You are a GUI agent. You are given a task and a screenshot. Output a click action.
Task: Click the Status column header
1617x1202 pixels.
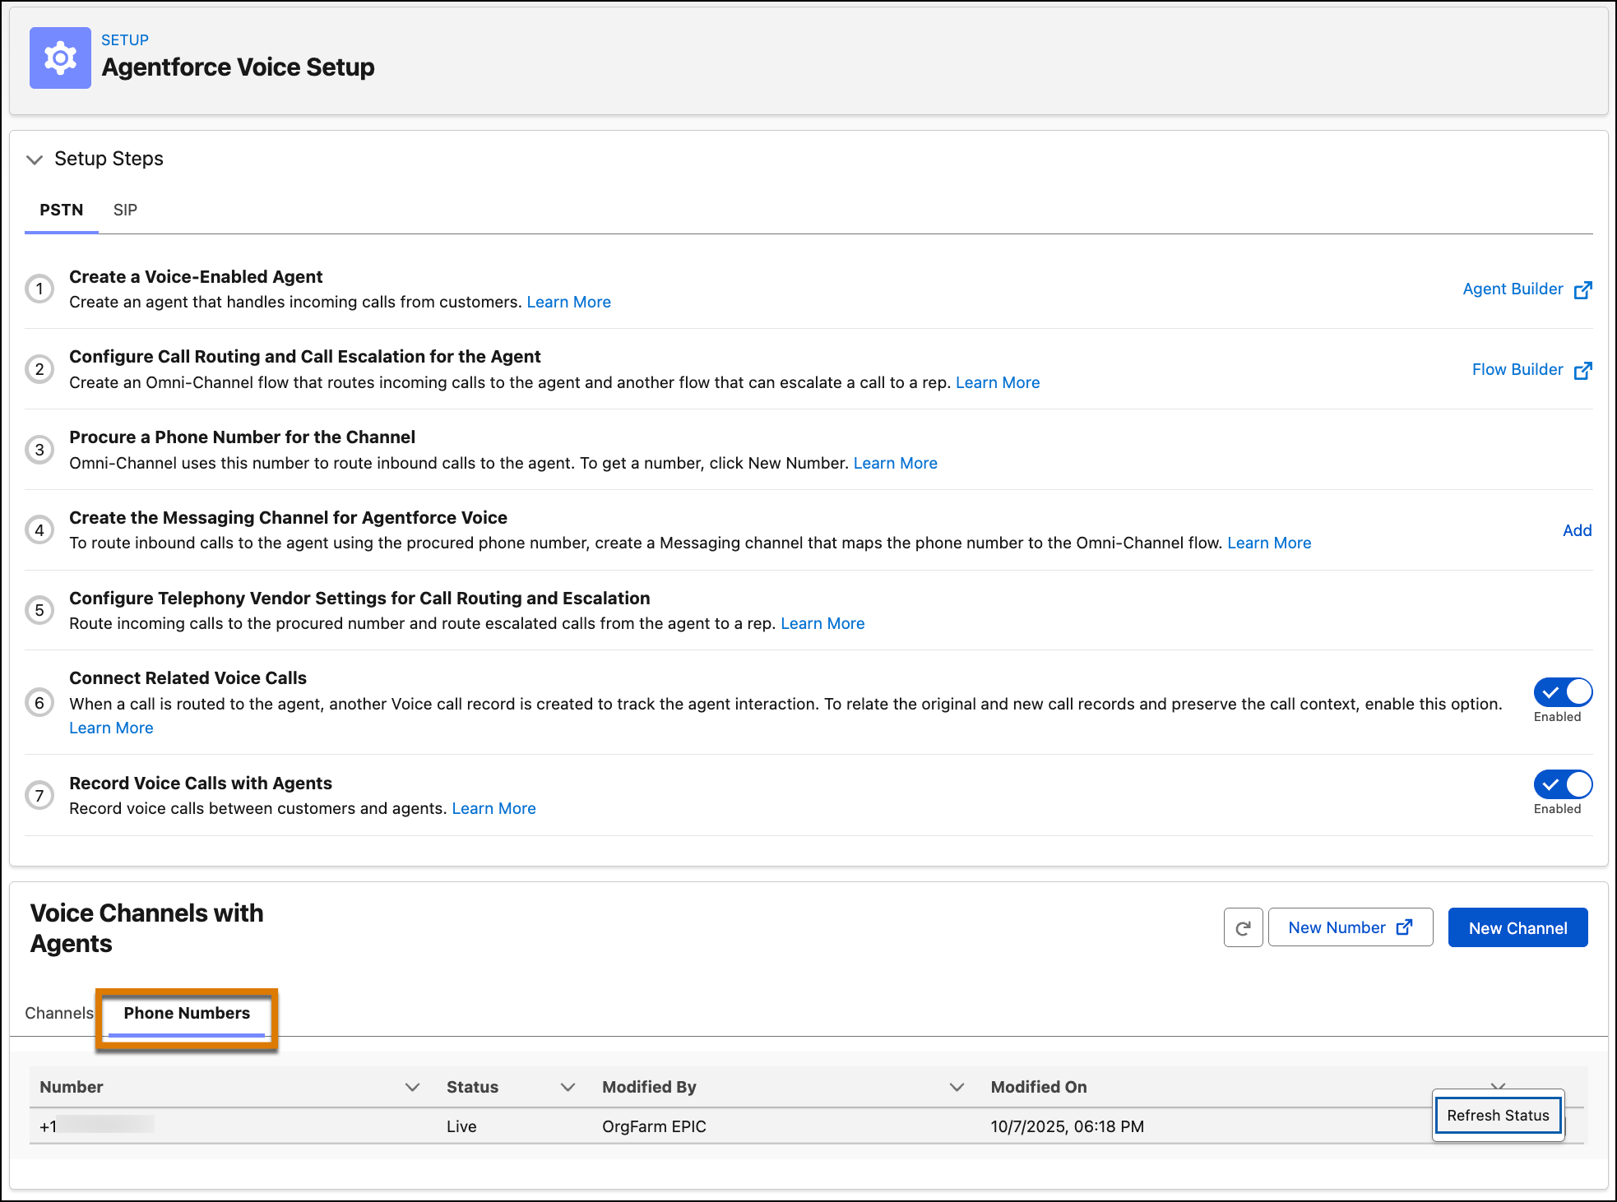pos(472,1087)
